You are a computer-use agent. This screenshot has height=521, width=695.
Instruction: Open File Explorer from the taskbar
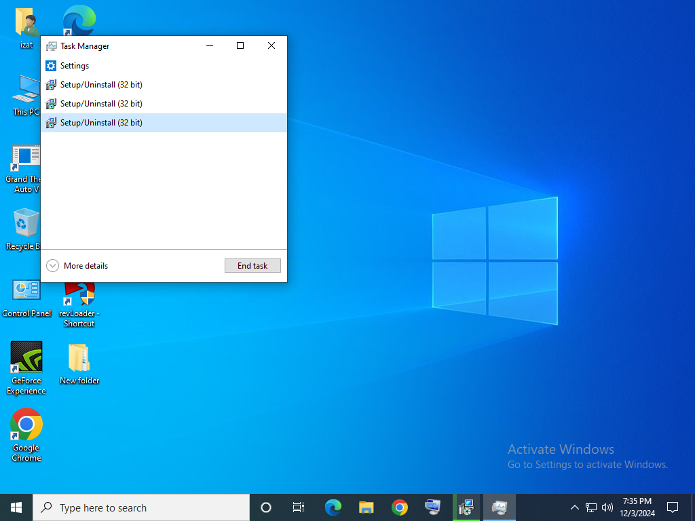point(367,507)
